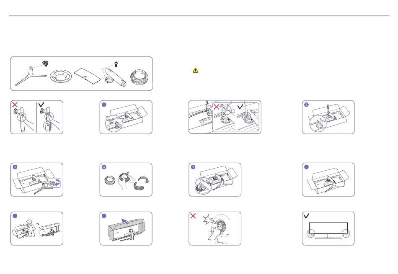Screen dimensions: 398x274
Task: Select the stand neck component image
Action: [114, 76]
